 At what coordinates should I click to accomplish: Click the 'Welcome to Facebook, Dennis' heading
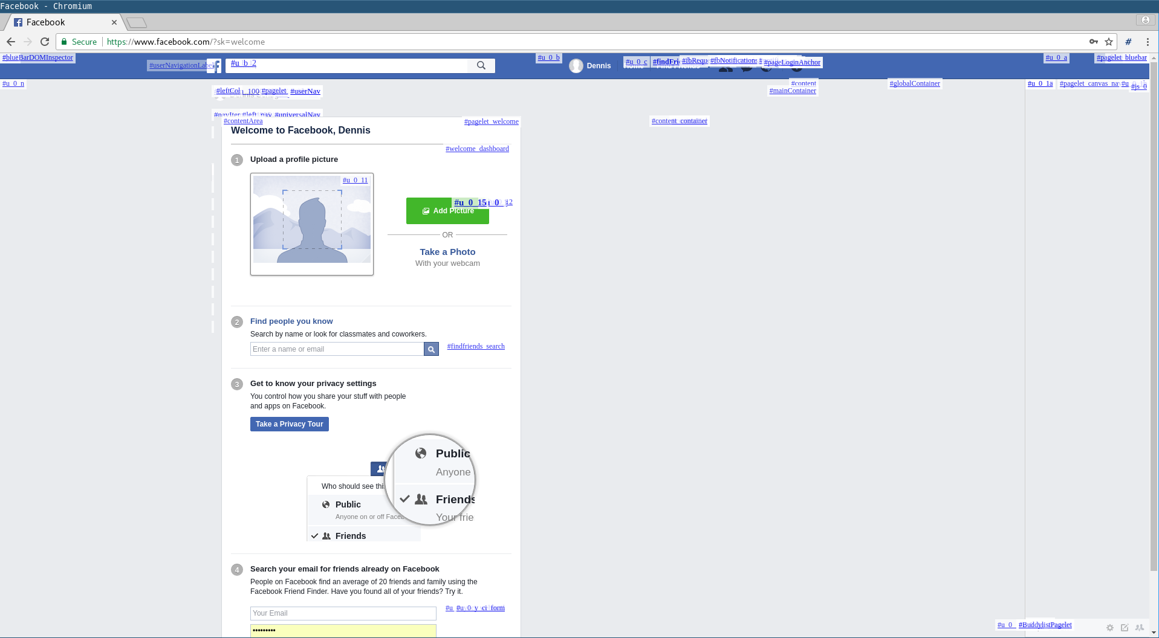tap(300, 130)
